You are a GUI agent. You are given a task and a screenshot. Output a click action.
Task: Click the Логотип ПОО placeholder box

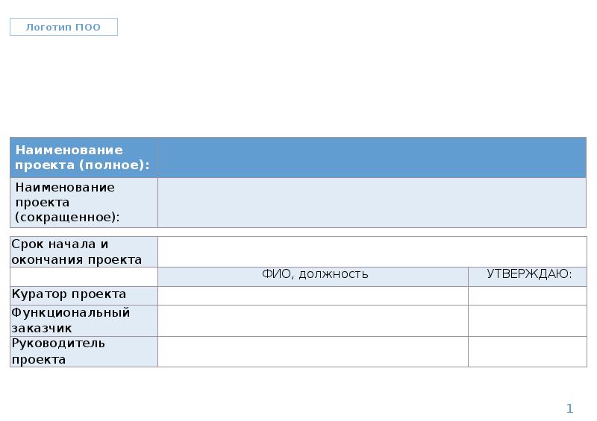point(63,28)
